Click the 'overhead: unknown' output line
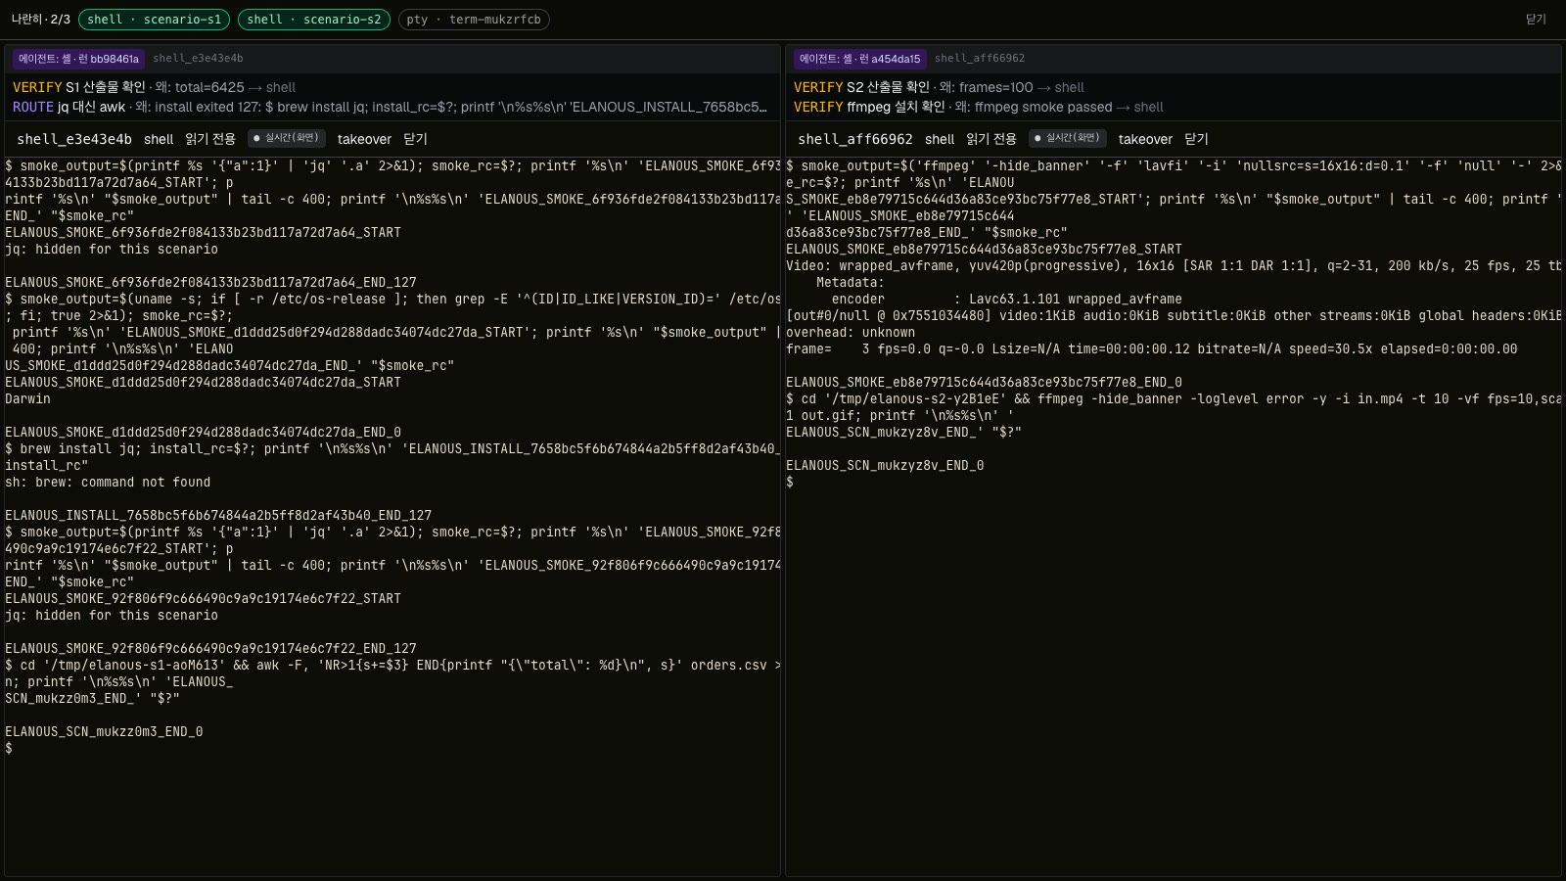1566x881 pixels. click(x=851, y=332)
